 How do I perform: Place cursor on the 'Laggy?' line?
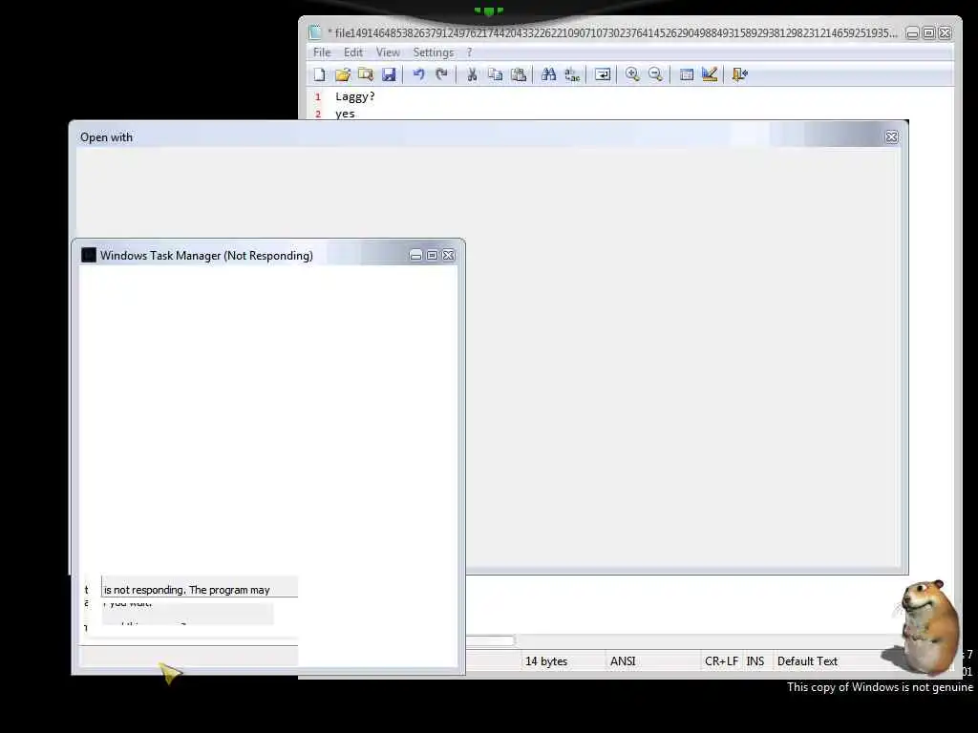[x=355, y=96]
